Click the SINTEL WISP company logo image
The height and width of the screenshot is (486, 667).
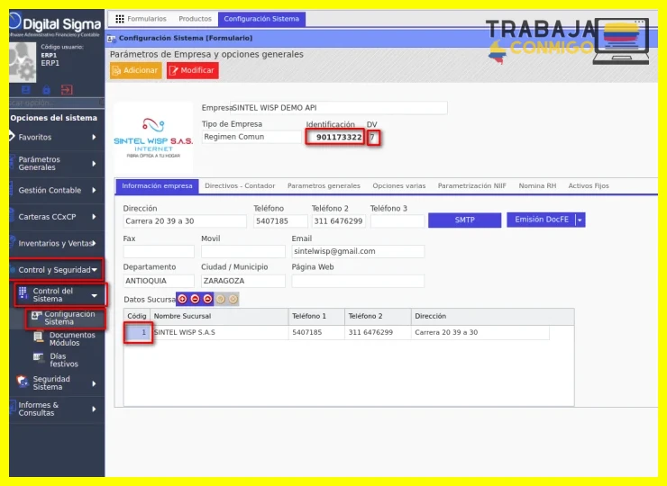(153, 138)
